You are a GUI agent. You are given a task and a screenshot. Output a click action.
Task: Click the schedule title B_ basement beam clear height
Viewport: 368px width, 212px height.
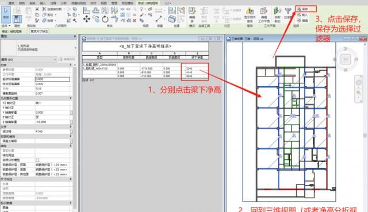tap(145, 47)
